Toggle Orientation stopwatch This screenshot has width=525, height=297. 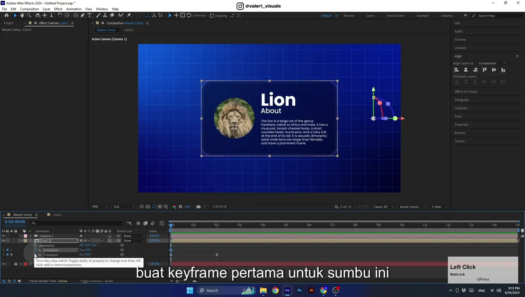[35, 245]
